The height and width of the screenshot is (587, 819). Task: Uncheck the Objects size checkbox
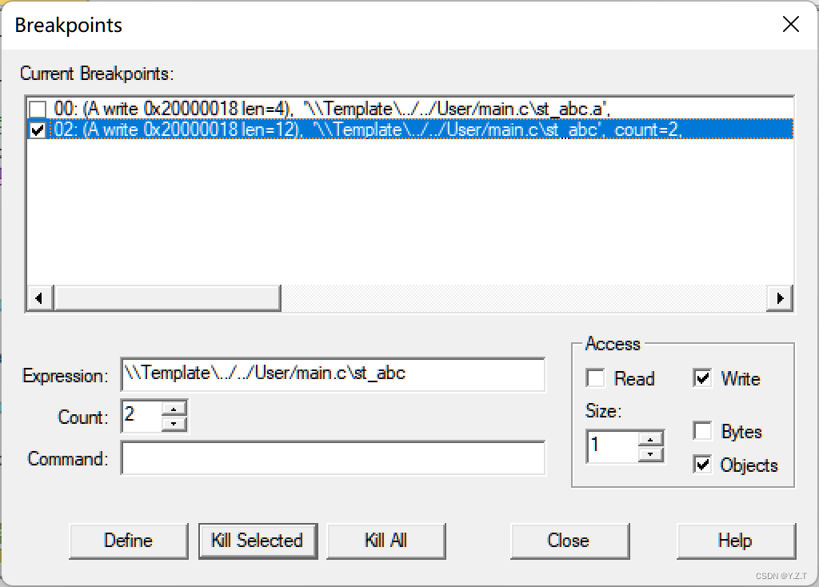coord(702,465)
